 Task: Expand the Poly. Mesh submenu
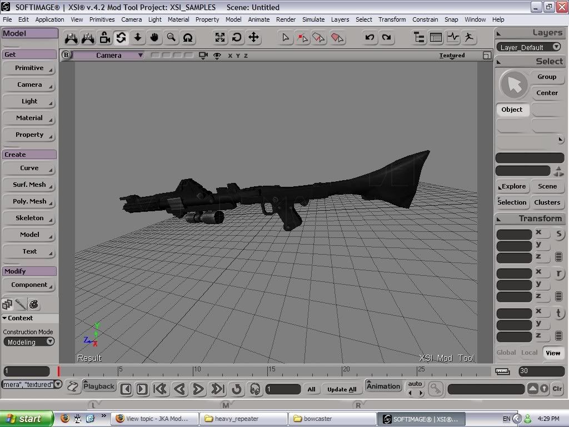(x=29, y=201)
